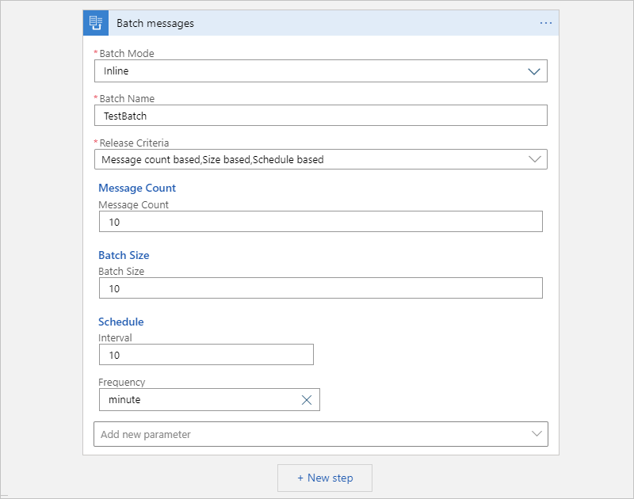The image size is (634, 499).
Task: Click the Release Criteria chevron arrow
Action: pos(536,159)
